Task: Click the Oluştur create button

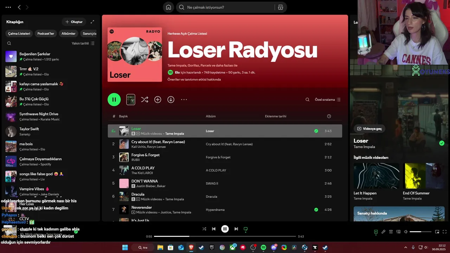Action: 74,22
